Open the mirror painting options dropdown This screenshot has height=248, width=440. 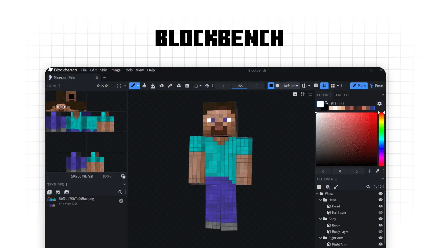coord(309,86)
